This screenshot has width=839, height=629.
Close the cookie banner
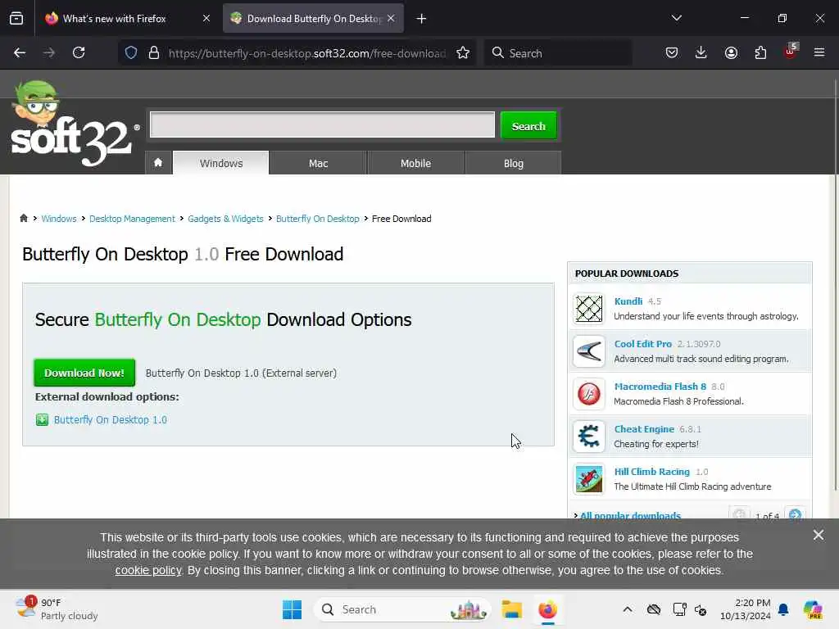tap(819, 535)
